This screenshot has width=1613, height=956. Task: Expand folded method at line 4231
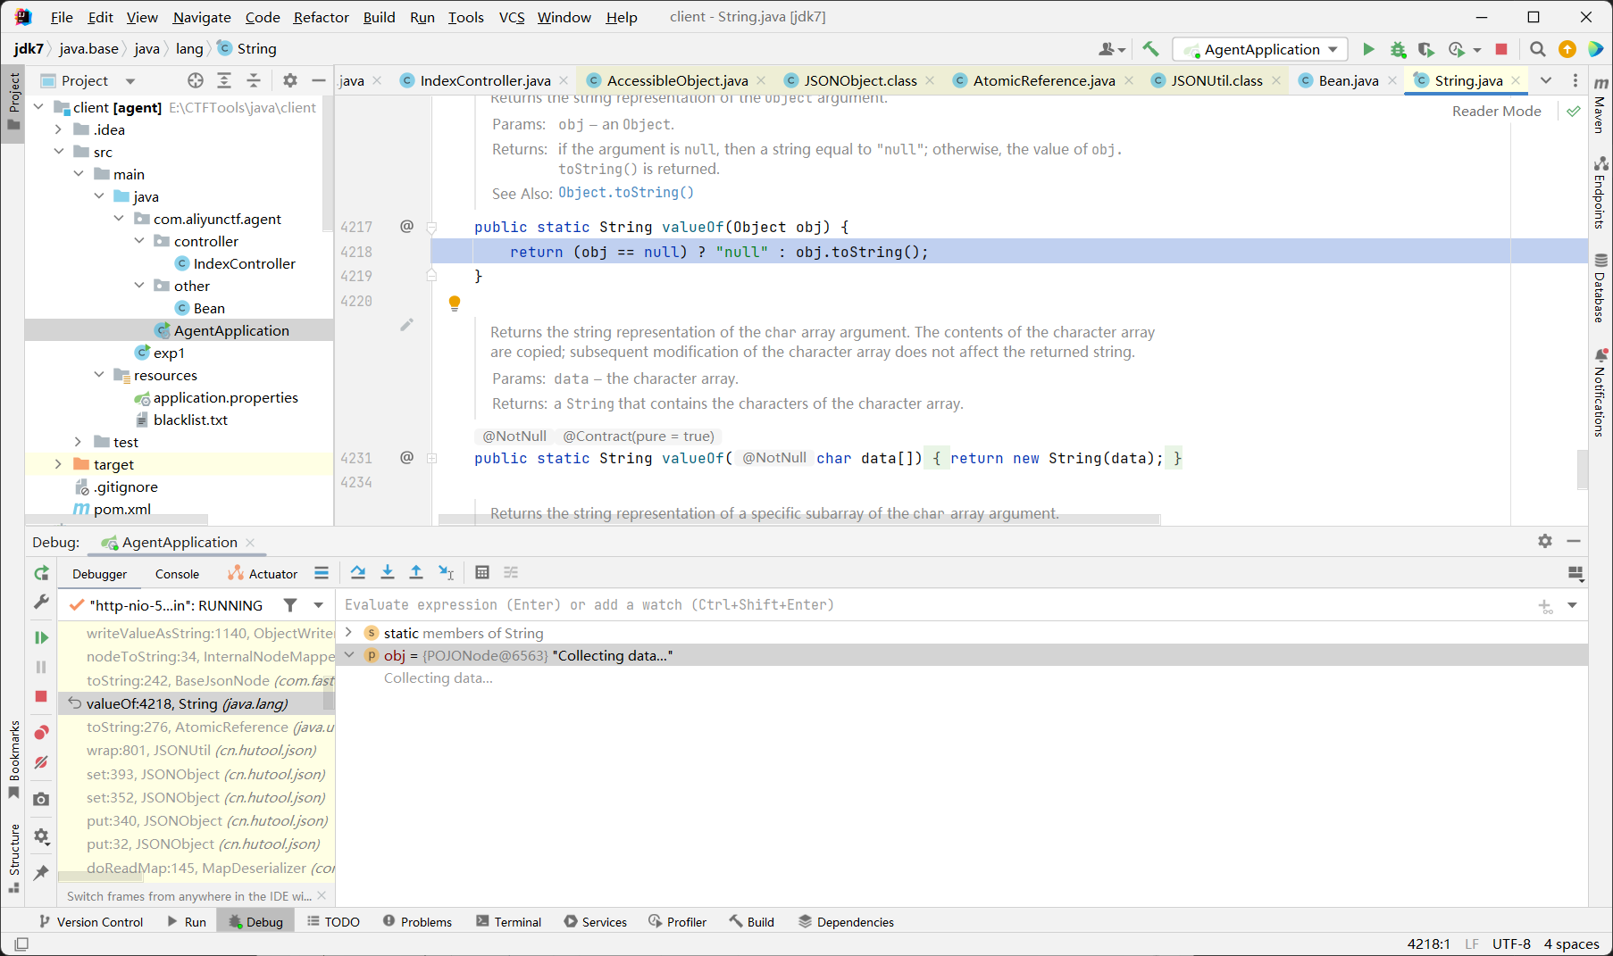coord(431,458)
